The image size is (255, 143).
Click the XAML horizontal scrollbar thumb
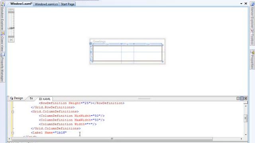coord(112,139)
